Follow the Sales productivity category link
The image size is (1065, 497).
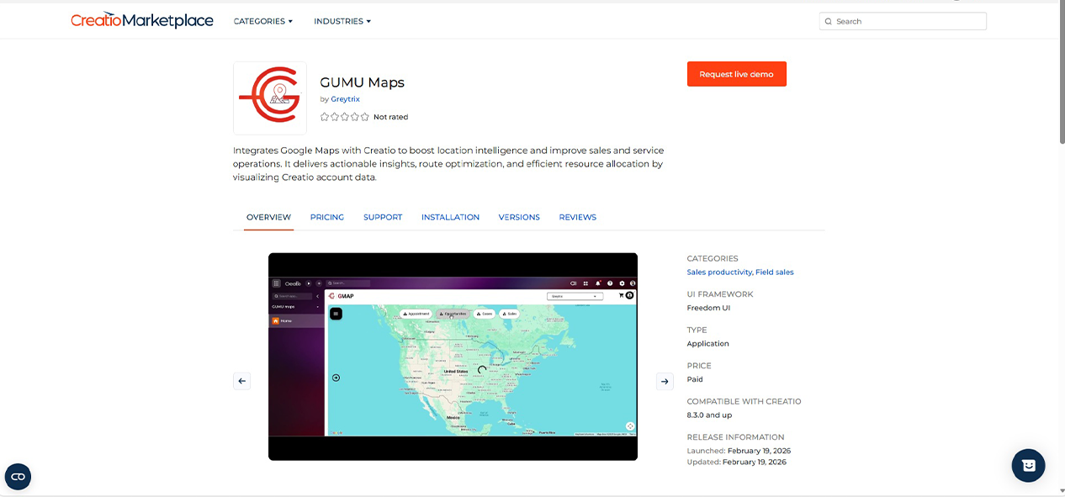719,272
